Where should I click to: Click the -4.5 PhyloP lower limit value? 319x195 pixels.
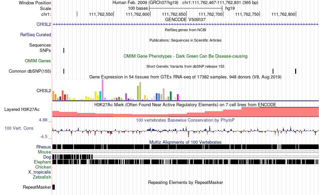(44, 137)
